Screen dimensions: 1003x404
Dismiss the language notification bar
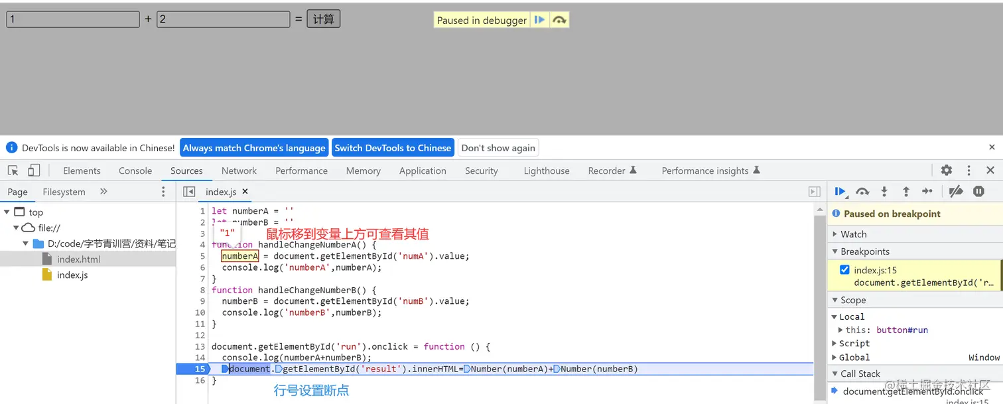(x=992, y=147)
